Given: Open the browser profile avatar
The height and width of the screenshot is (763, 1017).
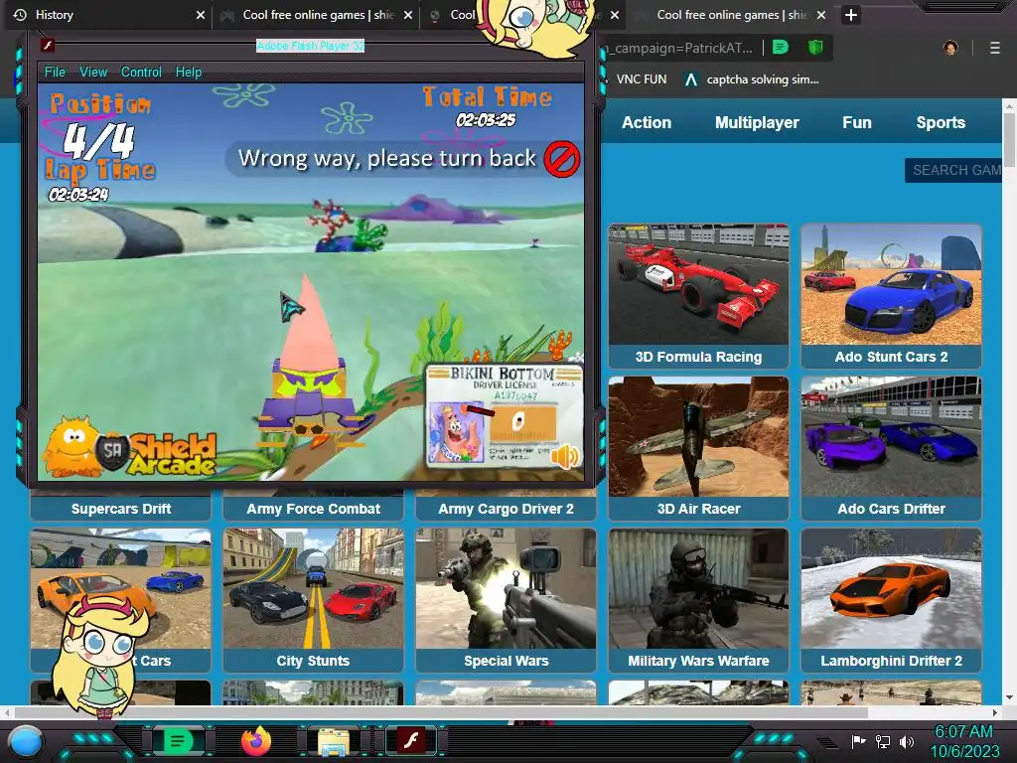Looking at the screenshot, I should pos(950,48).
